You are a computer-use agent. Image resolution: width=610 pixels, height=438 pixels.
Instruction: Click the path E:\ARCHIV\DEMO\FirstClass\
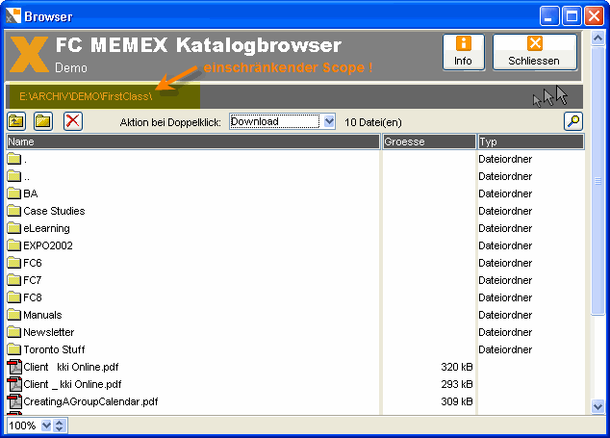86,96
